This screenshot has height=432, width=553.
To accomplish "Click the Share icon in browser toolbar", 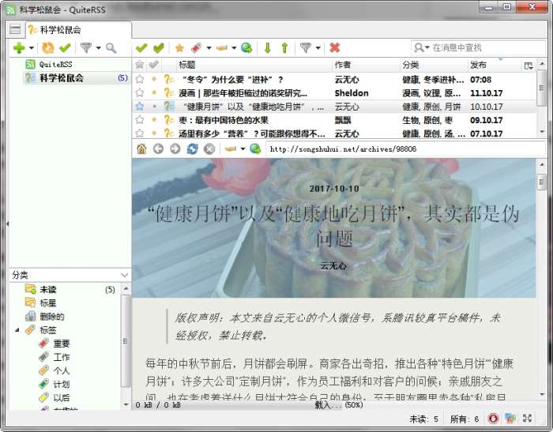I will [x=231, y=148].
